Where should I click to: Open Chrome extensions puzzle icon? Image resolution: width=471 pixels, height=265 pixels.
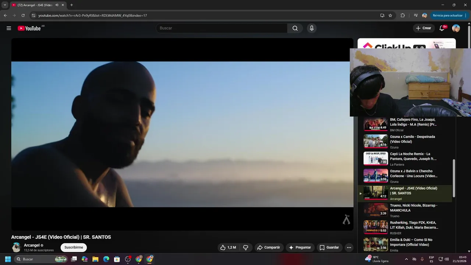point(403,15)
